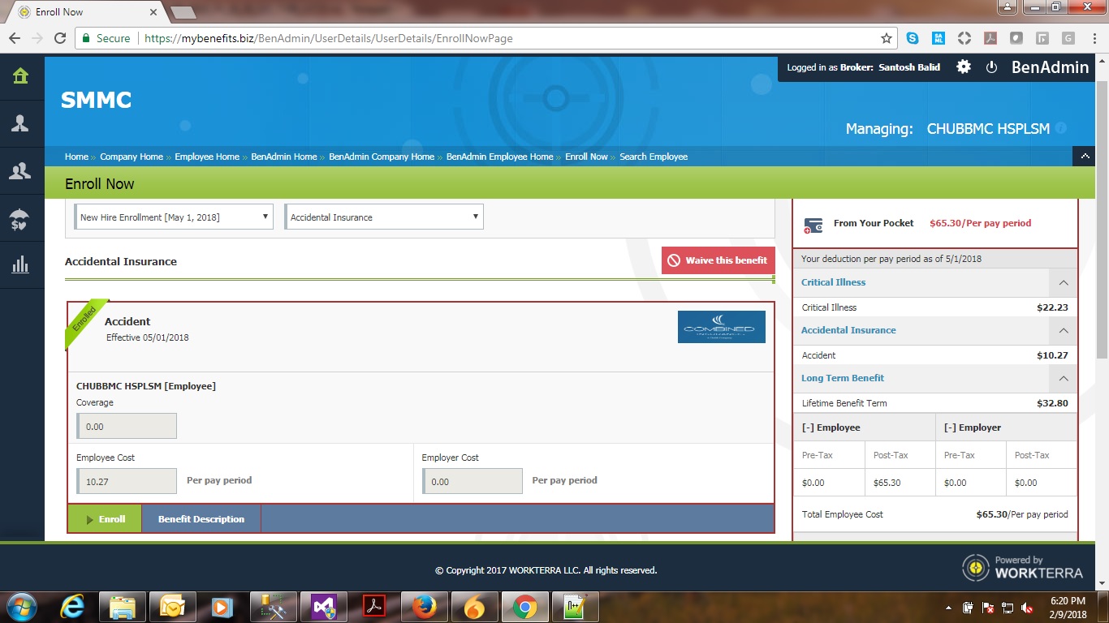Go back with the browser back arrow
This screenshot has width=1109, height=623.
[15, 38]
